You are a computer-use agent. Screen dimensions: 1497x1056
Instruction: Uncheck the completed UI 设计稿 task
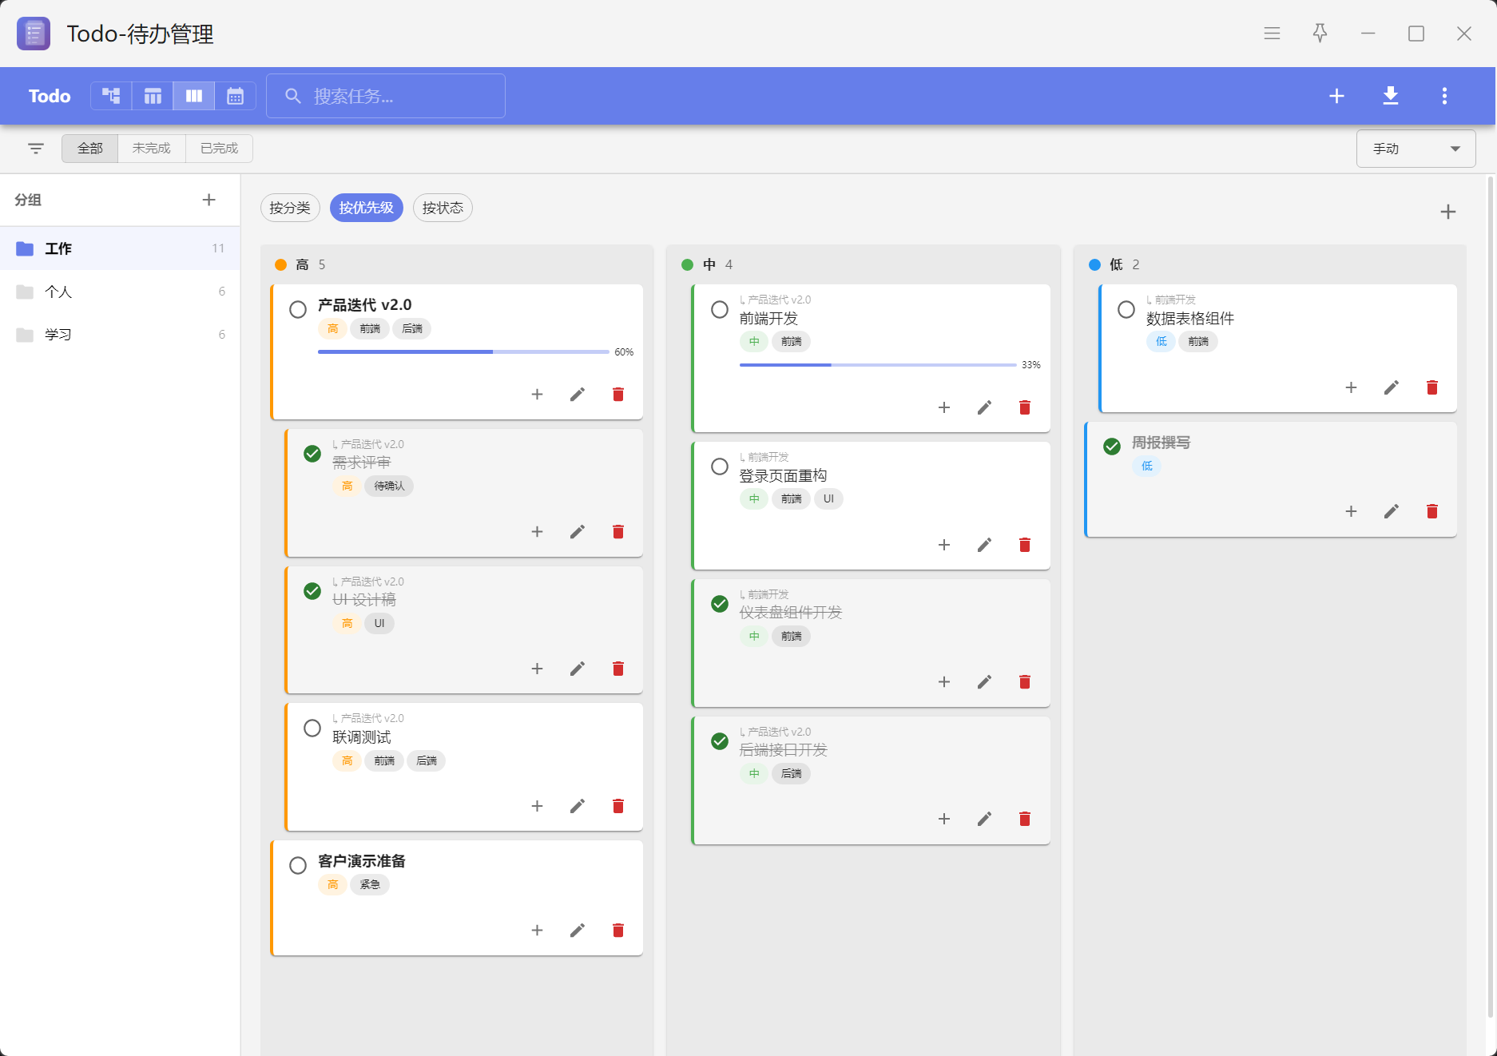tap(312, 591)
